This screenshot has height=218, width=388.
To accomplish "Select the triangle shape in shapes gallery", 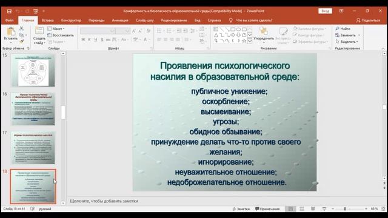I will click(x=216, y=35).
